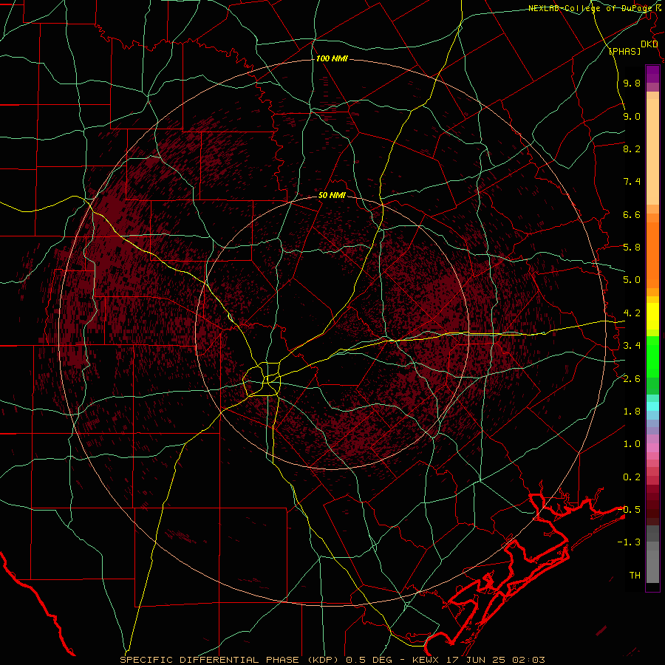
Task: Pick the cyan color bar segment
Action: pyautogui.click(x=652, y=406)
